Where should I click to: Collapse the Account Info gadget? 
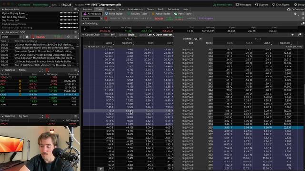[x=3, y=9]
